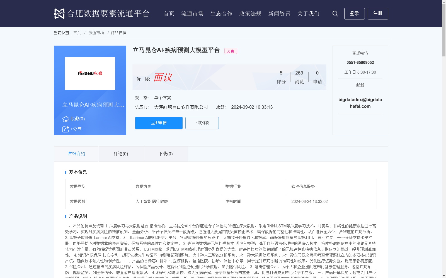
Task: Click the 软件信息服务 table cell
Action: coord(332,187)
